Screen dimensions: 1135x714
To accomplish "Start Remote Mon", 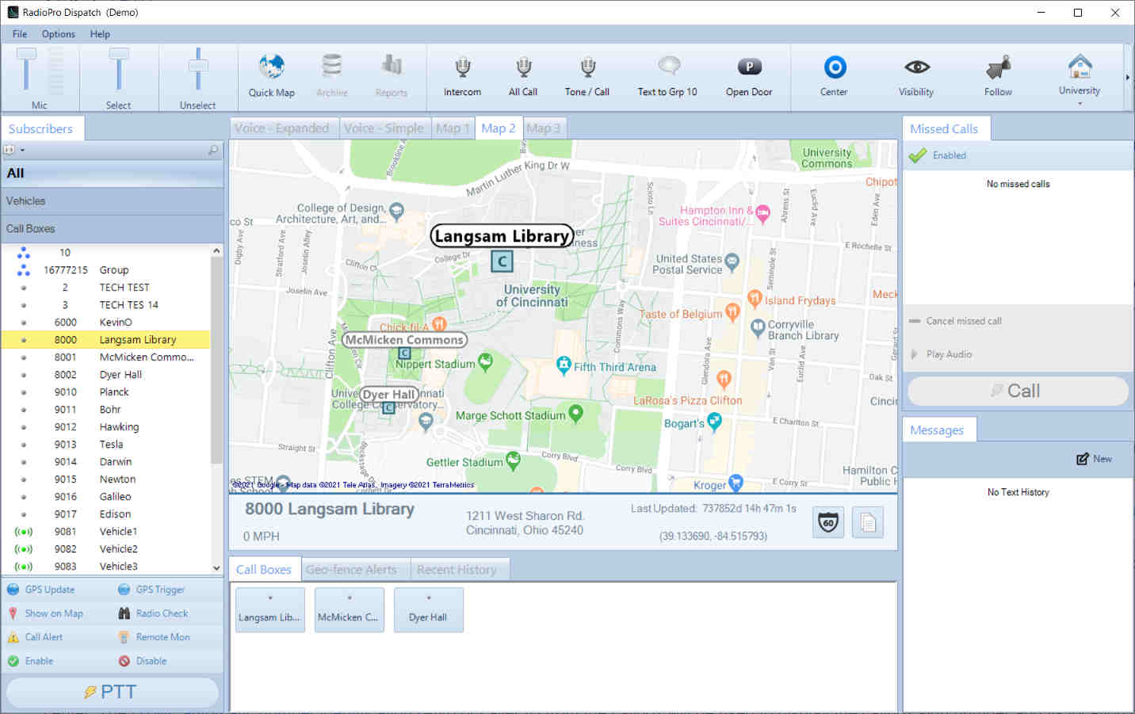I will [x=154, y=637].
